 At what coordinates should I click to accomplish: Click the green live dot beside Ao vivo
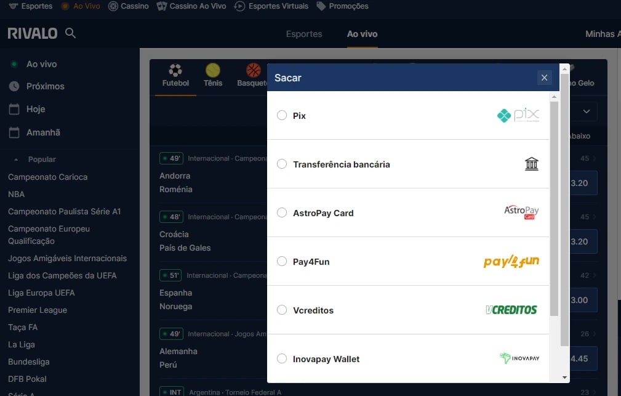click(14, 64)
